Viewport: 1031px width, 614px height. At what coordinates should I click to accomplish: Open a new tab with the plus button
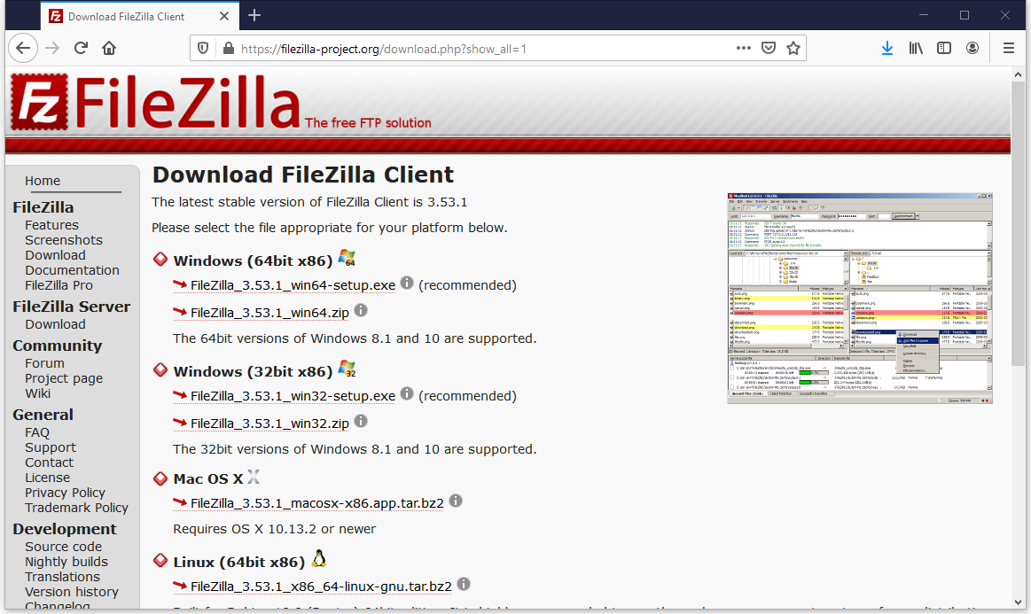tap(254, 15)
